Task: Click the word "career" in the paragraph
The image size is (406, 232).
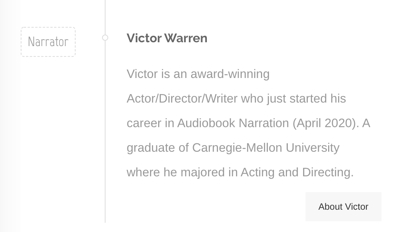Action: [144, 123]
